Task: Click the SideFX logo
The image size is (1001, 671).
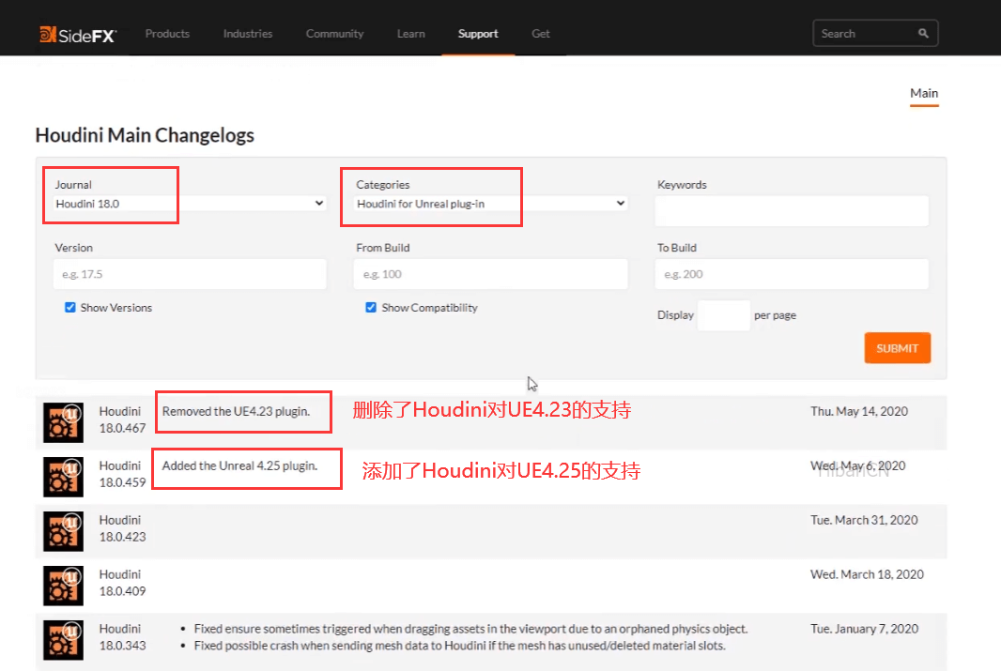Action: coord(77,35)
